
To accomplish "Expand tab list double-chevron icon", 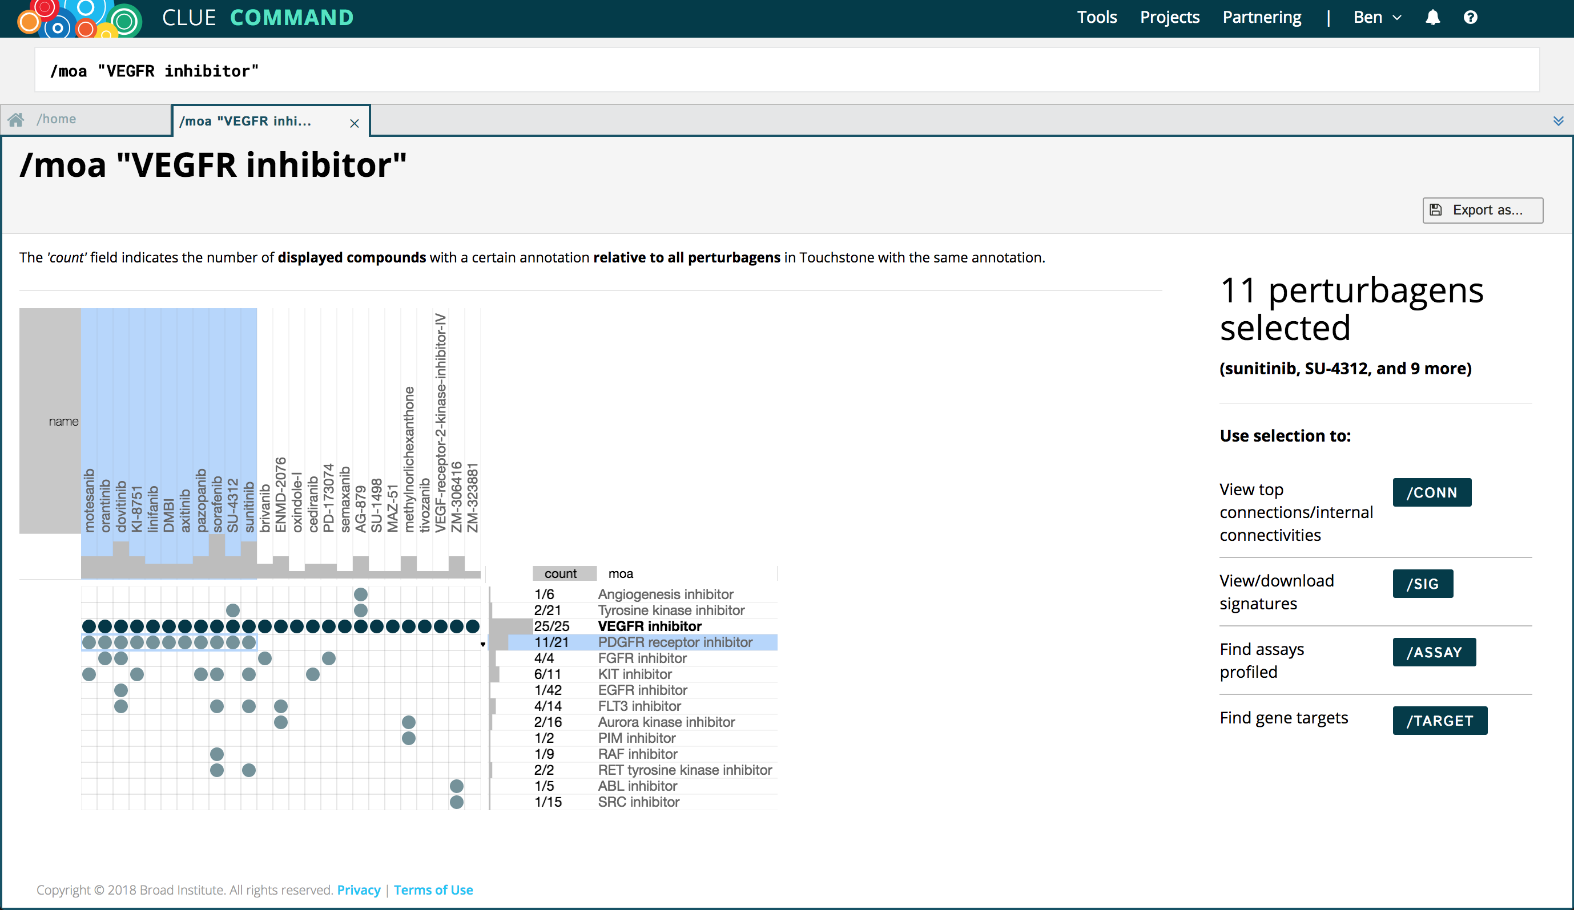I will [x=1559, y=120].
